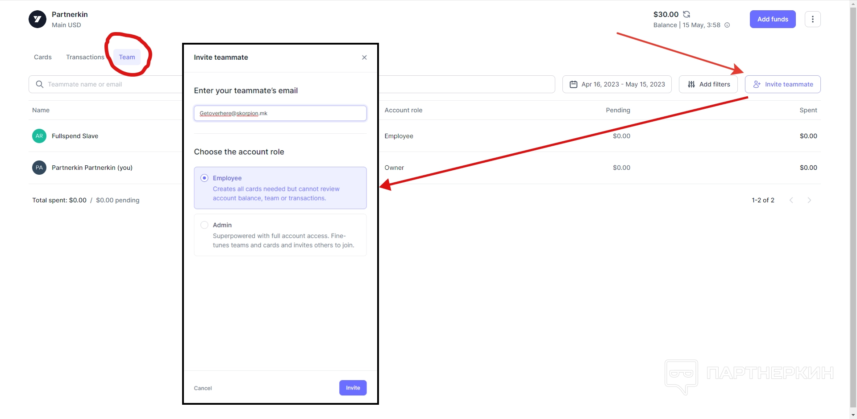Switch to the Transactions tab
The height and width of the screenshot is (419, 857).
point(85,57)
